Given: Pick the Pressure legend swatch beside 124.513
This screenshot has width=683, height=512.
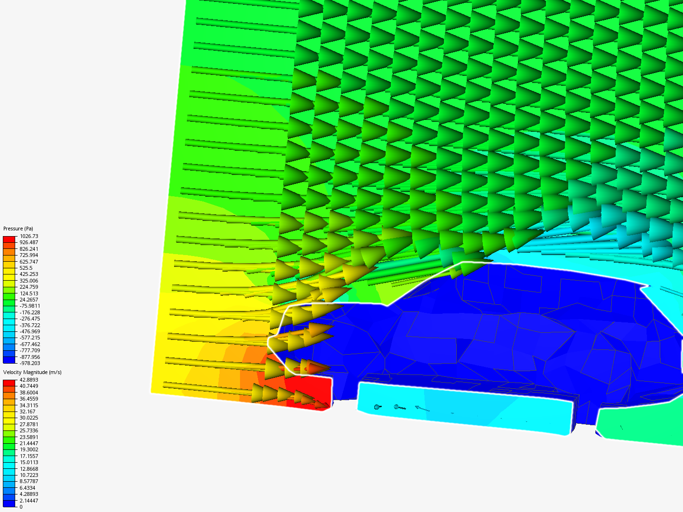Looking at the screenshot, I should coord(9,296).
